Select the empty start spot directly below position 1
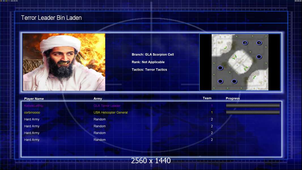 click(x=259, y=57)
